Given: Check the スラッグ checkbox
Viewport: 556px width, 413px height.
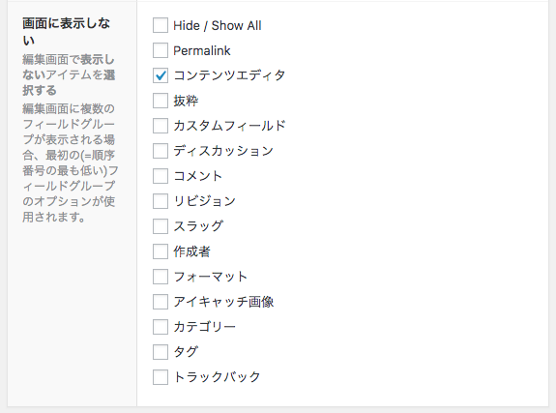Looking at the screenshot, I should pos(161,226).
